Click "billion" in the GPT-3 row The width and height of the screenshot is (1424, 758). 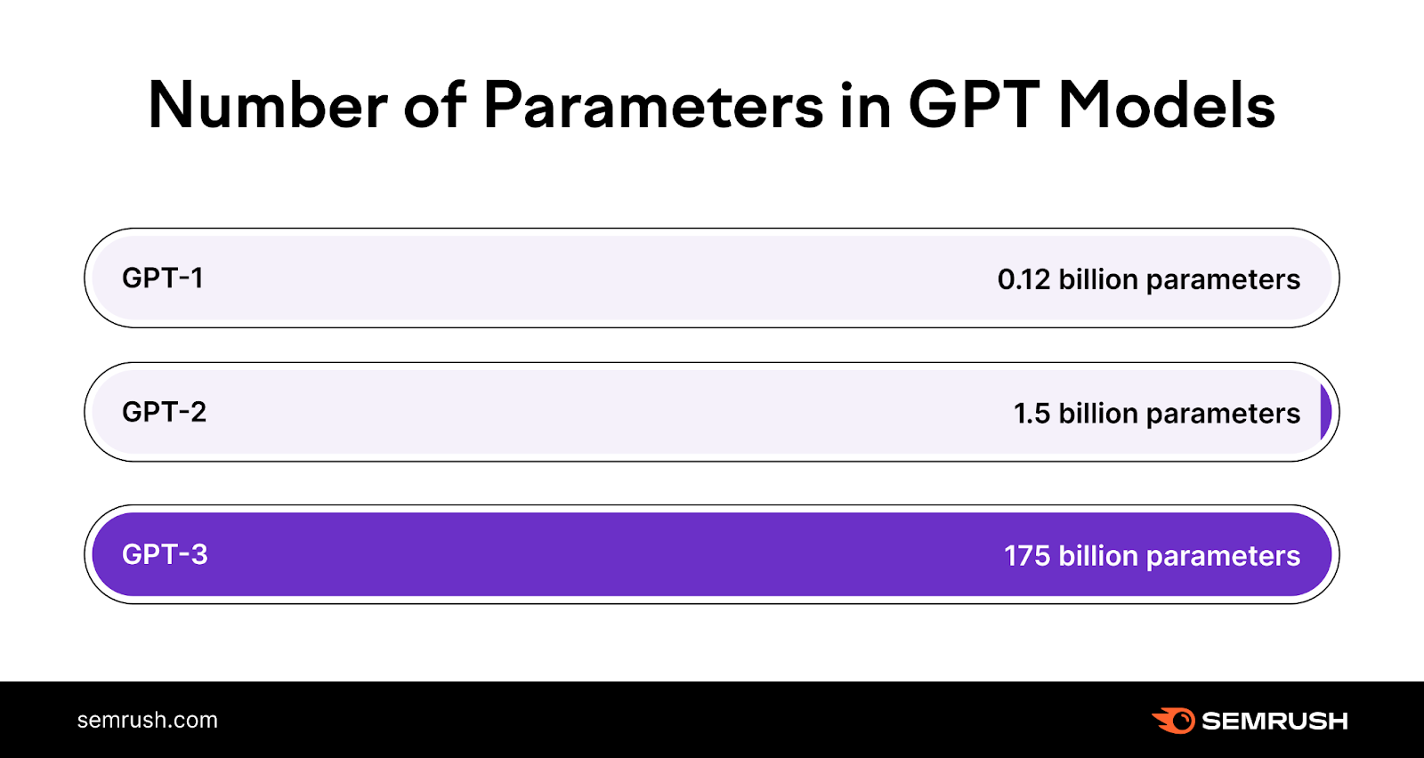pyautogui.click(x=1098, y=555)
